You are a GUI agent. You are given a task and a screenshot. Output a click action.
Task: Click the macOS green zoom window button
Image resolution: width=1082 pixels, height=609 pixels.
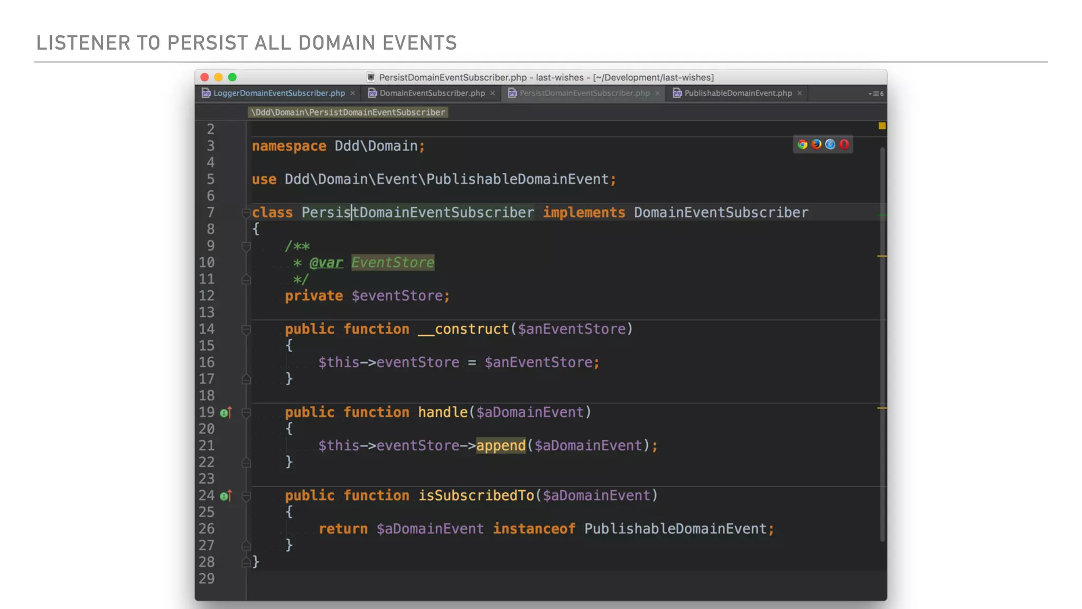click(232, 77)
